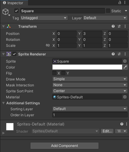Collapse the Additional Settings foldout
129x152 pixels.
(3, 103)
